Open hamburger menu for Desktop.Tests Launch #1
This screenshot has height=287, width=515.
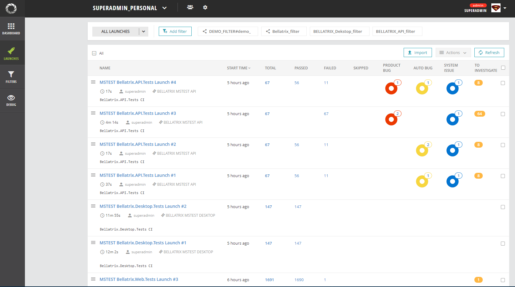point(93,242)
